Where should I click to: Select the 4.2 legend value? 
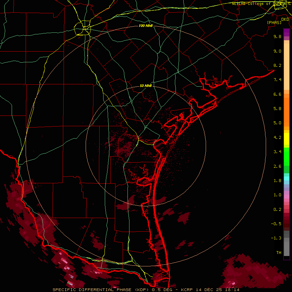pos(277,138)
